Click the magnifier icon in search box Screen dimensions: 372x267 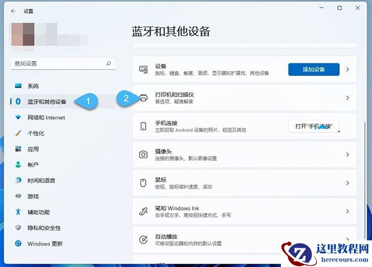[108, 63]
